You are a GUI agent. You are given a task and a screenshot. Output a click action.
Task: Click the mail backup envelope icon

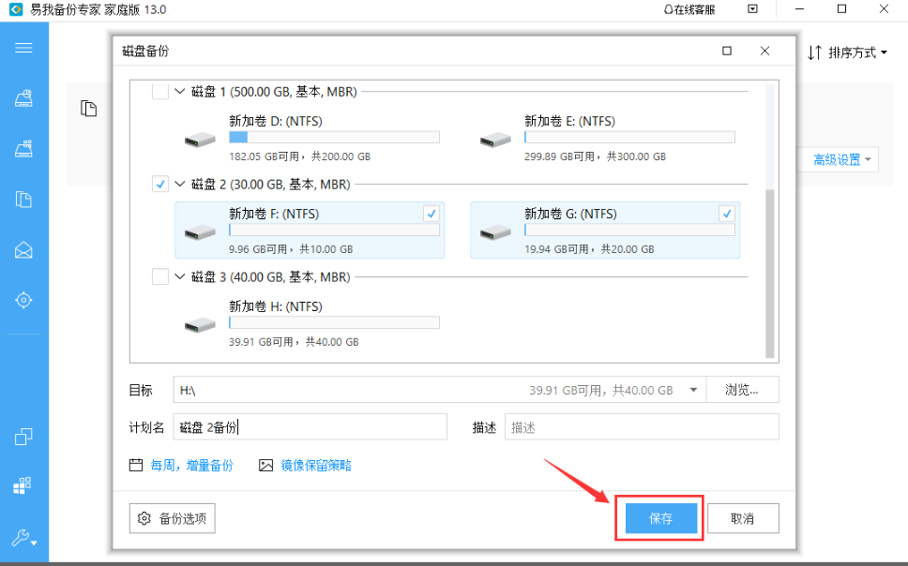pyautogui.click(x=23, y=250)
